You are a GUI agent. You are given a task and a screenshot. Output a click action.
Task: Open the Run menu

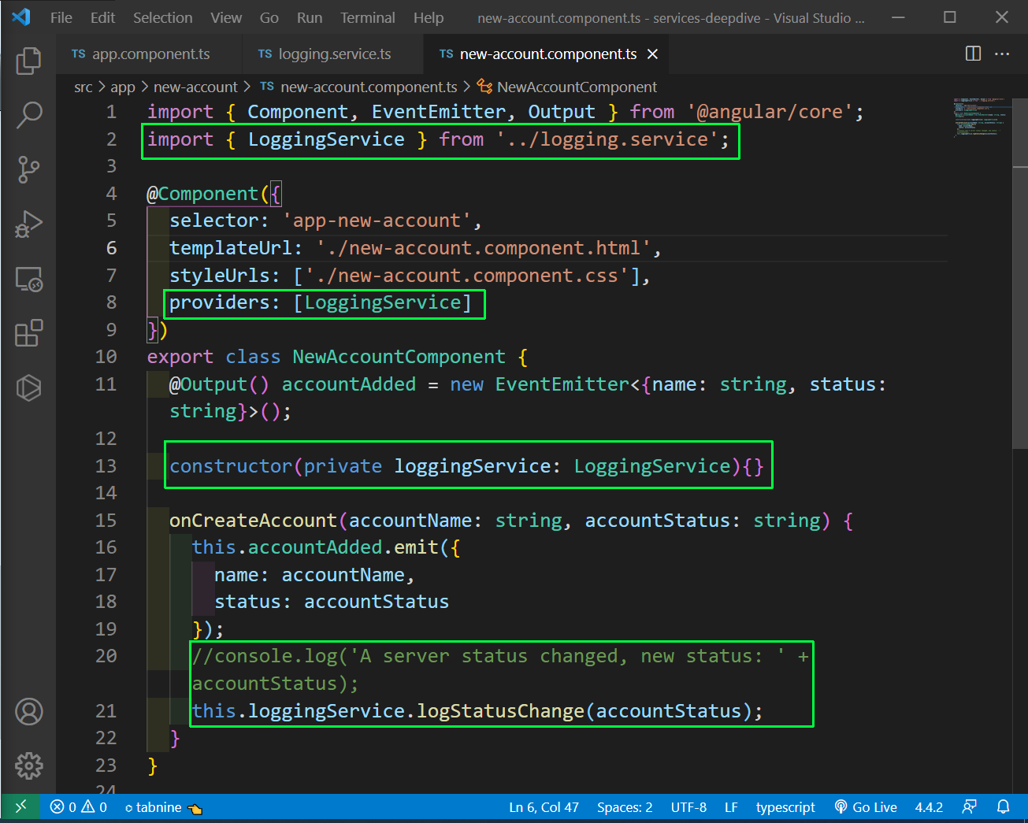[x=310, y=17]
